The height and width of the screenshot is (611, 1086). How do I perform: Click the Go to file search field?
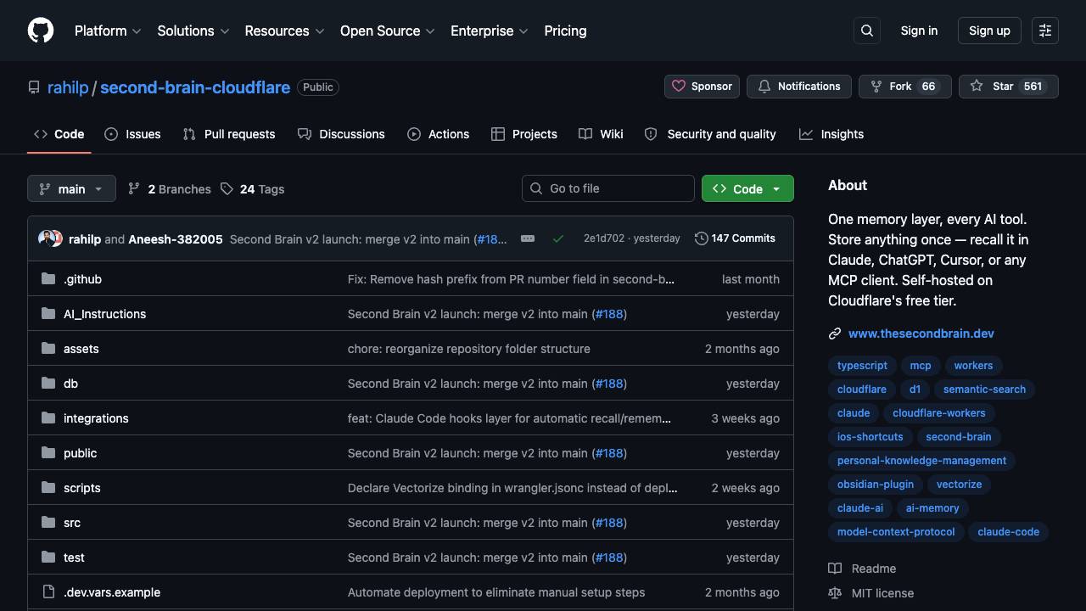click(608, 188)
